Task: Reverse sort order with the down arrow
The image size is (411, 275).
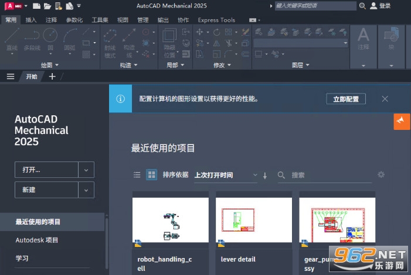Action: pos(265,176)
